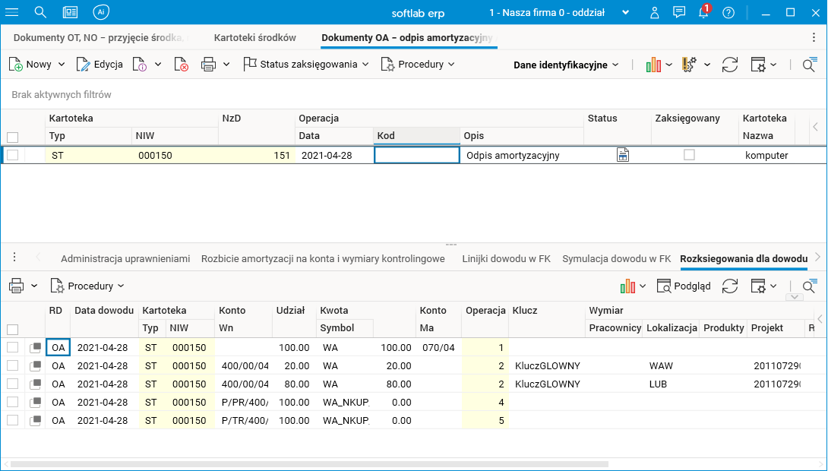Click the delete document icon in top toolbar
This screenshot has width=828, height=471.
[181, 65]
